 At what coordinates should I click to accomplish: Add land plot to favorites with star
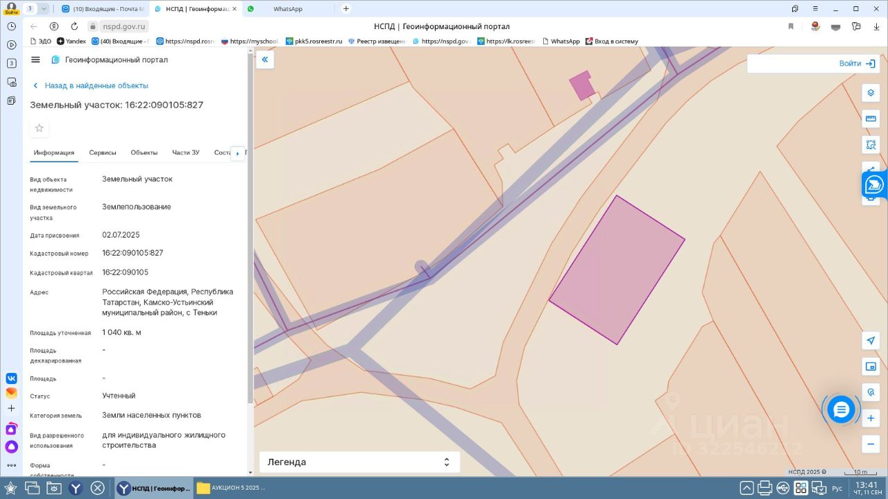coord(39,128)
